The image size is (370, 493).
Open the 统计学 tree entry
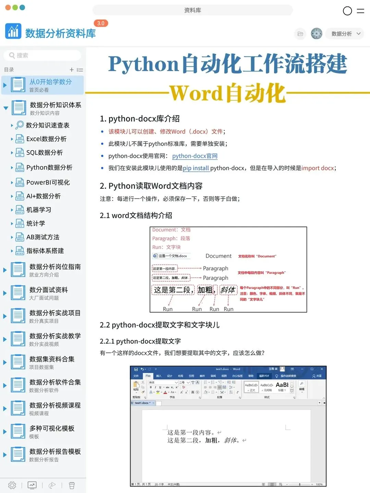pos(36,224)
